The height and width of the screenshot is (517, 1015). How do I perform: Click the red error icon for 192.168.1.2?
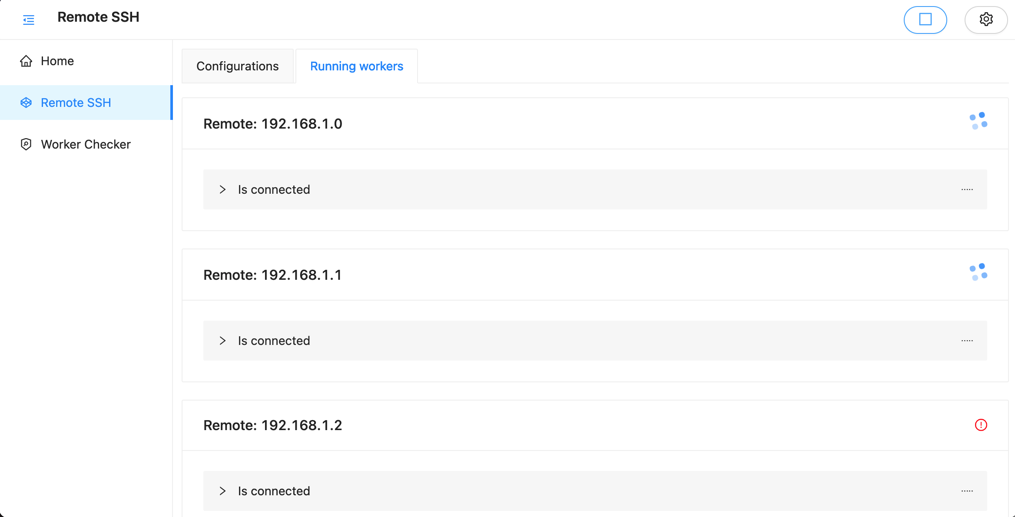(x=981, y=425)
